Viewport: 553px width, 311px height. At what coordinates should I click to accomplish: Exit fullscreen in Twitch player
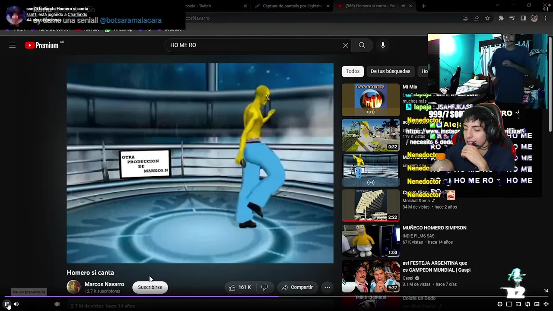pos(546,304)
